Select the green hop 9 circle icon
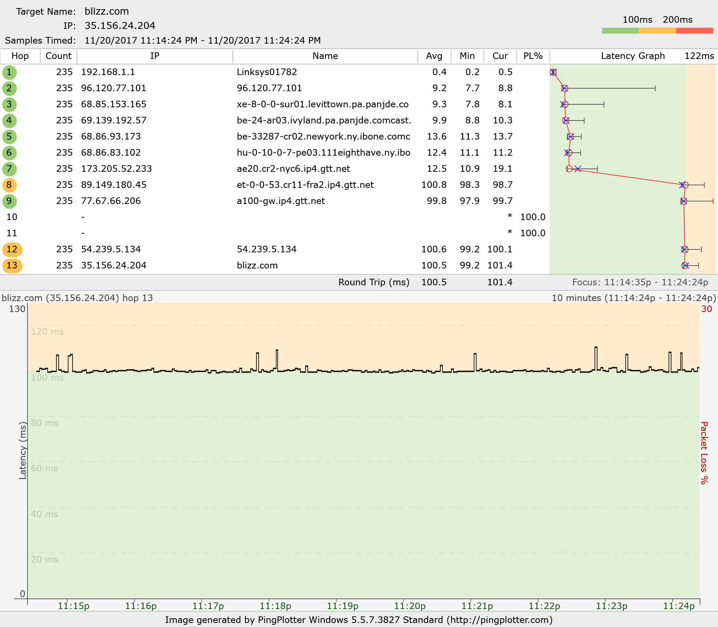Image resolution: width=718 pixels, height=627 pixels. 9,201
